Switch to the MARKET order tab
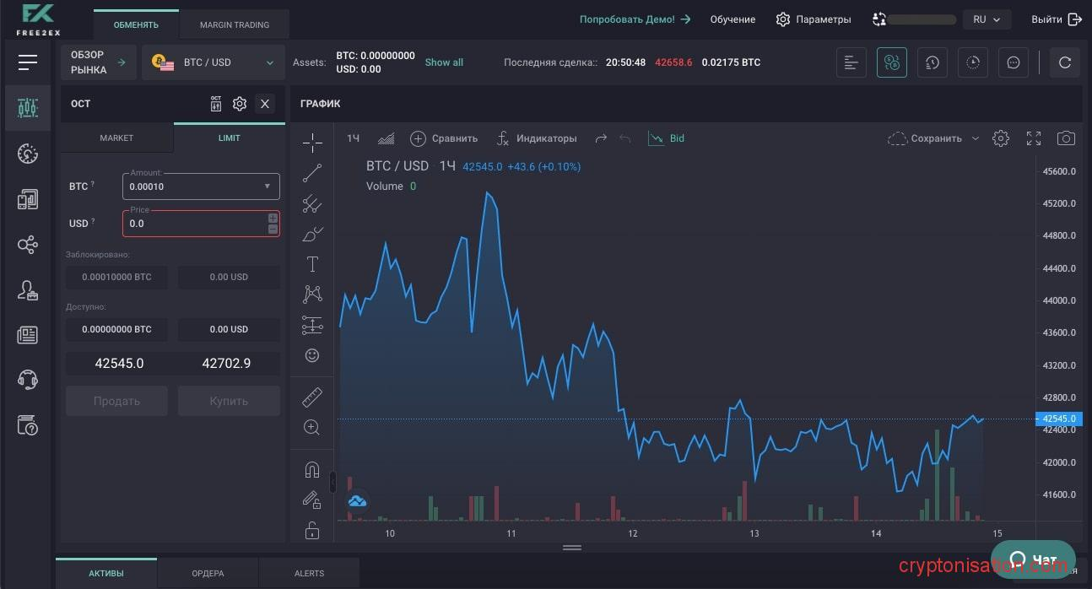Viewport: 1092px width, 589px height. (x=116, y=138)
